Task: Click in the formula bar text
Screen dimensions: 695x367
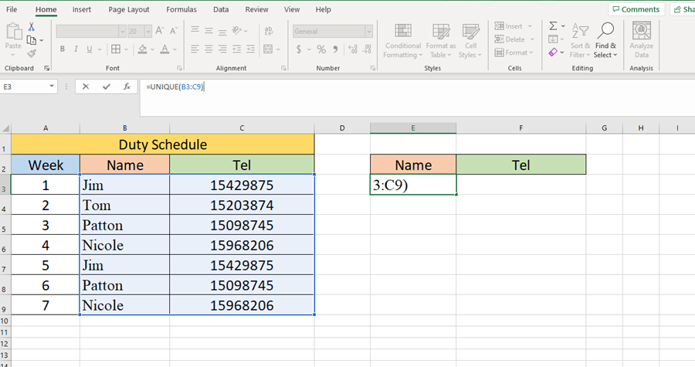Action: tap(175, 87)
